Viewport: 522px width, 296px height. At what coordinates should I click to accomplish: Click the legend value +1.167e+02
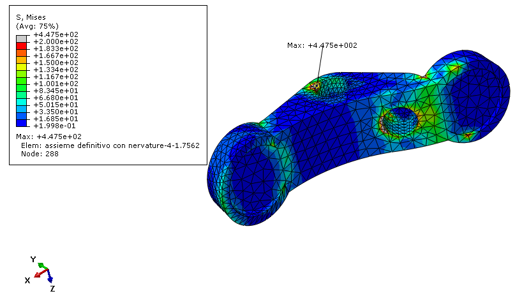coord(56,77)
